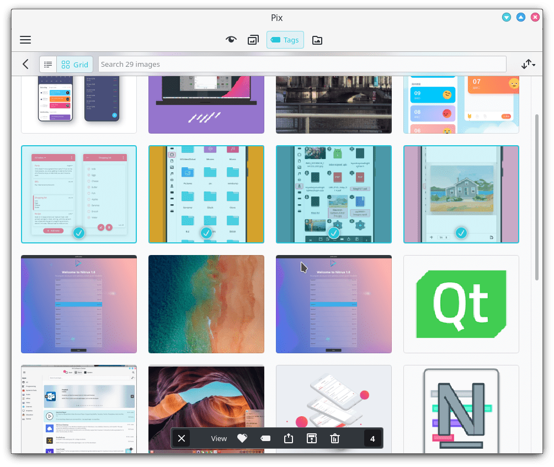
Task: Close the selection bar with X
Action: (x=181, y=438)
